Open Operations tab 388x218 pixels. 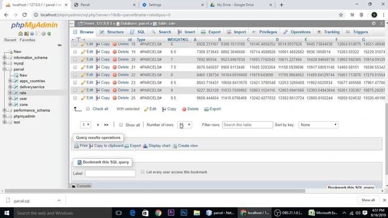[x=296, y=32]
